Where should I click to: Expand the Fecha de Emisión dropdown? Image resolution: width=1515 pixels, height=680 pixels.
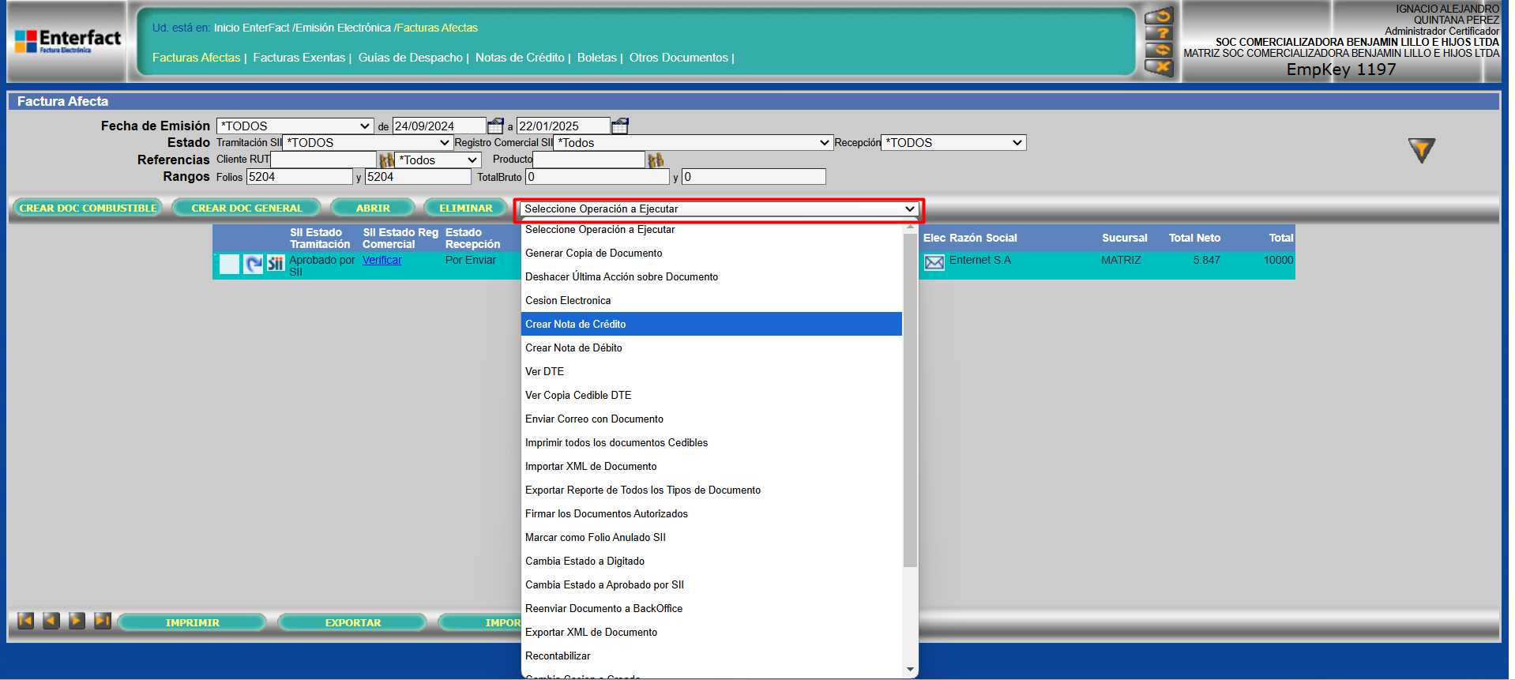click(x=295, y=126)
